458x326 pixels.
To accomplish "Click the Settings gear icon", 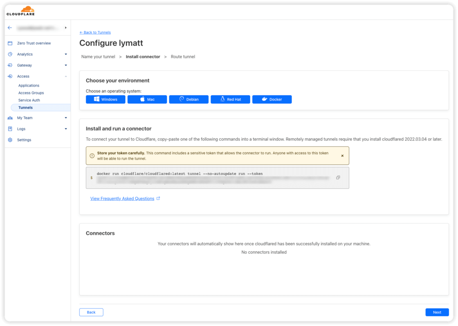I will tap(10, 140).
